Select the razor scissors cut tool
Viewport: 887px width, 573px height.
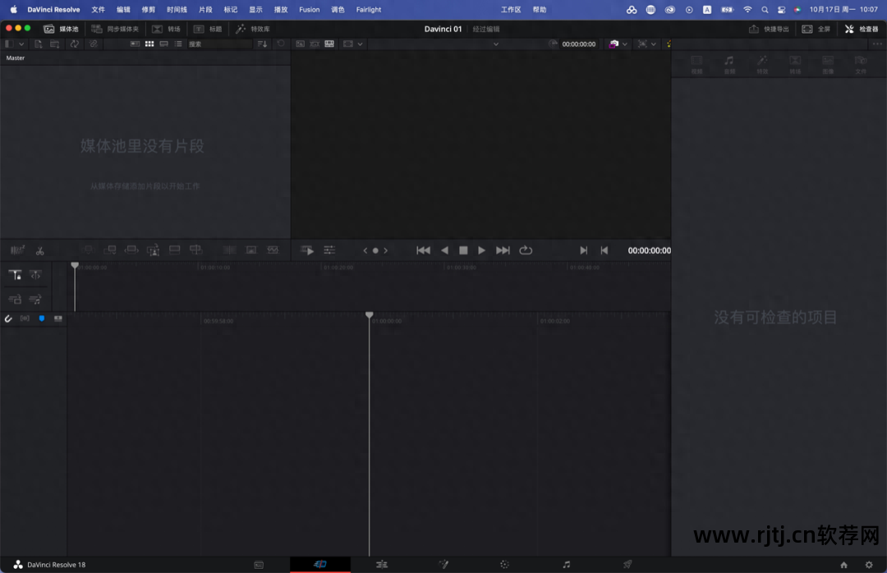tap(39, 250)
